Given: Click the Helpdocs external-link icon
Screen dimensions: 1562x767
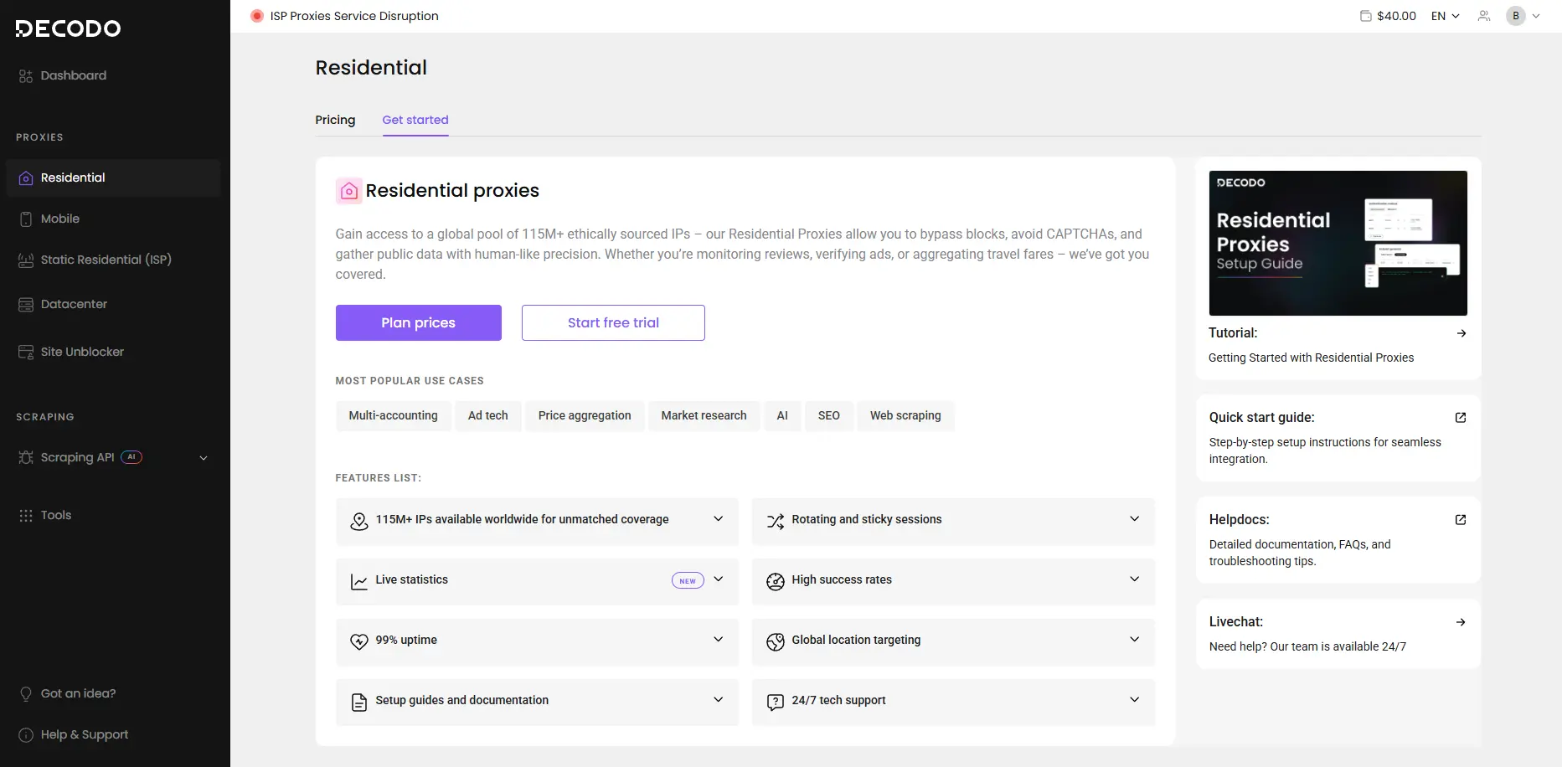Looking at the screenshot, I should [x=1461, y=520].
